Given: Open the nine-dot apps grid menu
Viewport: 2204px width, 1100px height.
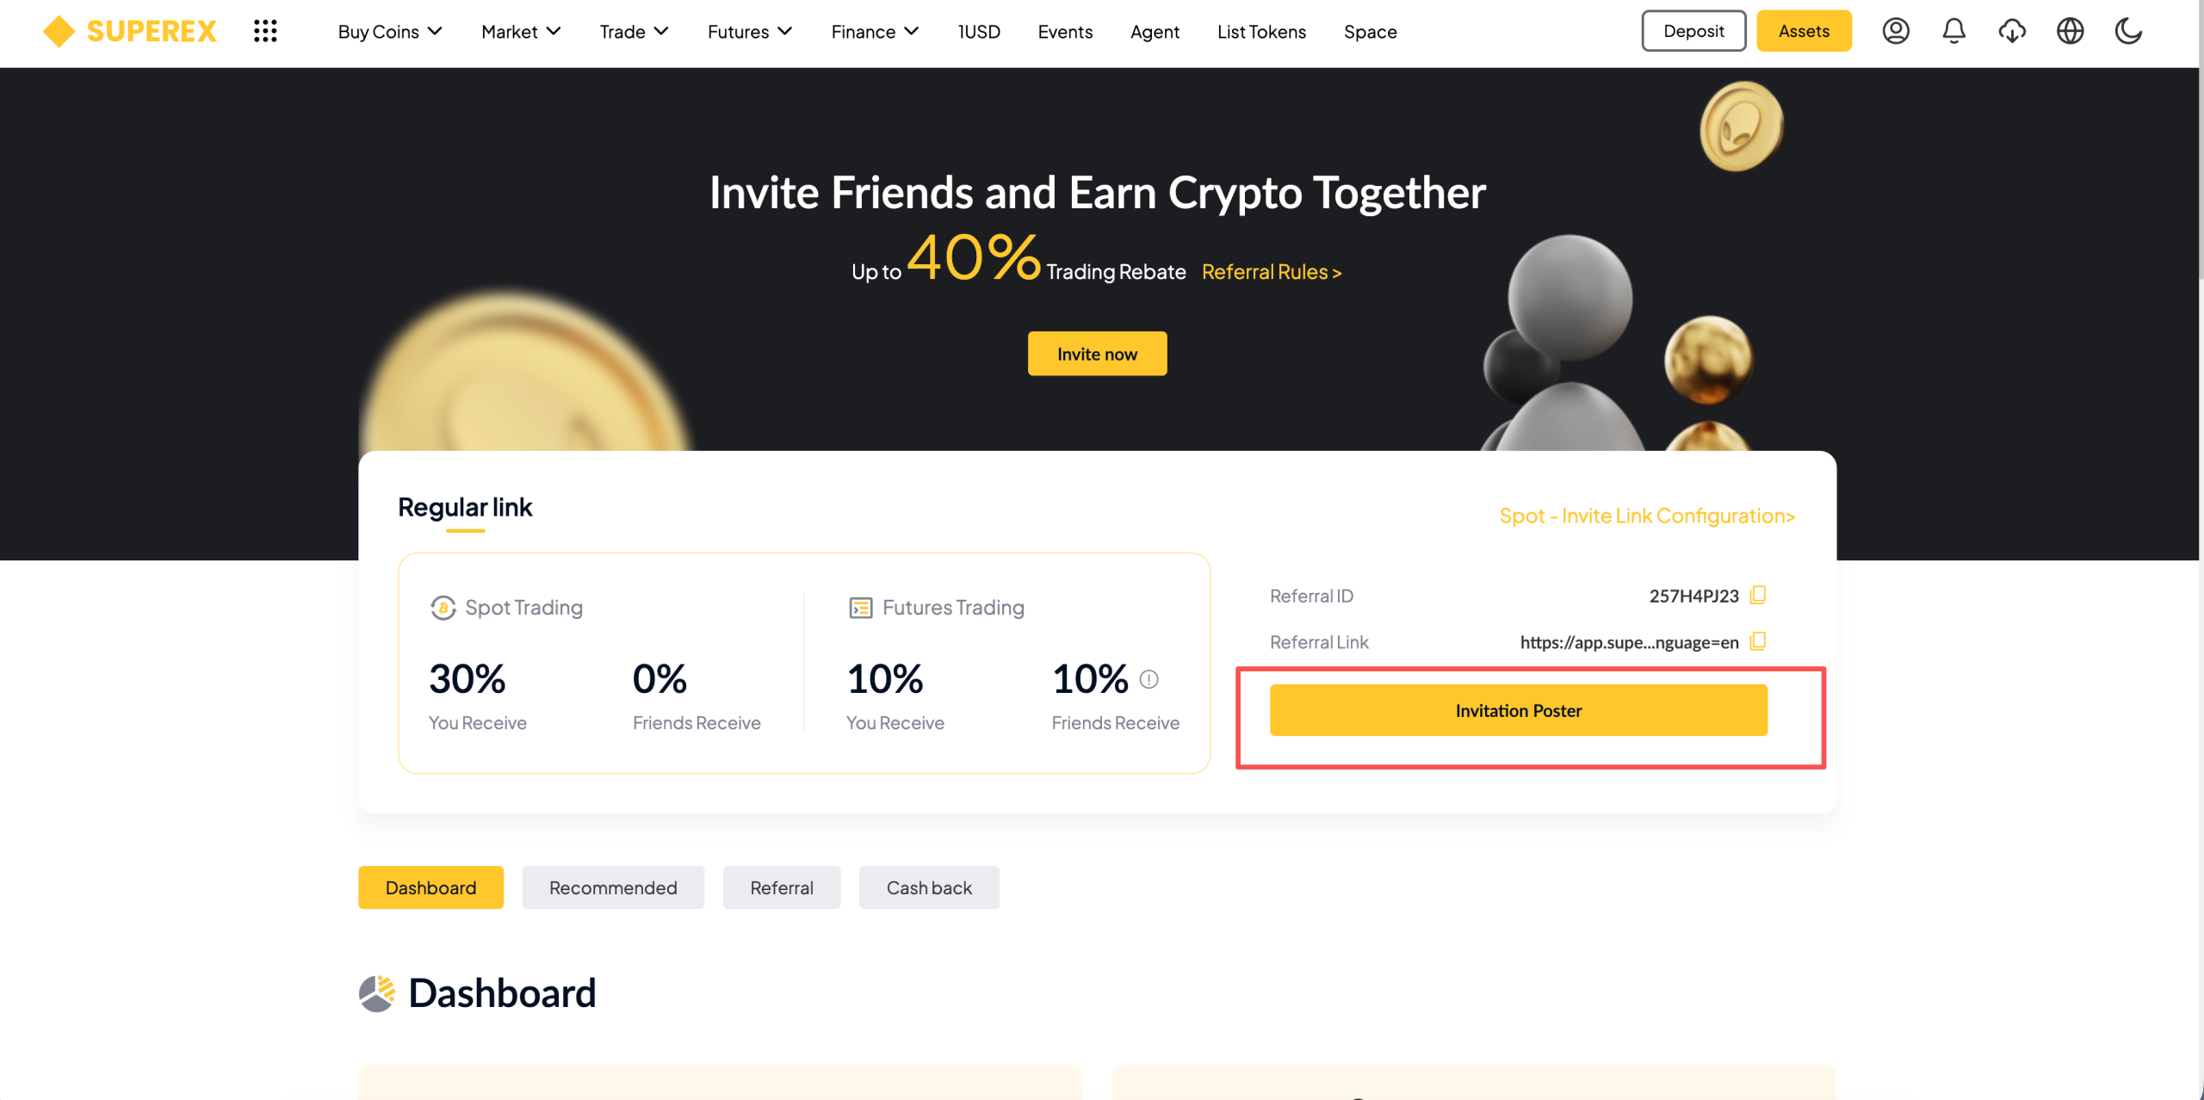Looking at the screenshot, I should click(265, 32).
